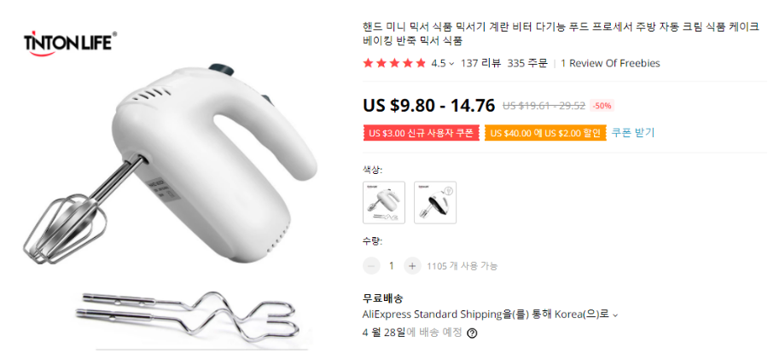Click the US $3.00 신규 사용자 쿠폰 tag
This screenshot has width=768, height=353.
pos(422,133)
